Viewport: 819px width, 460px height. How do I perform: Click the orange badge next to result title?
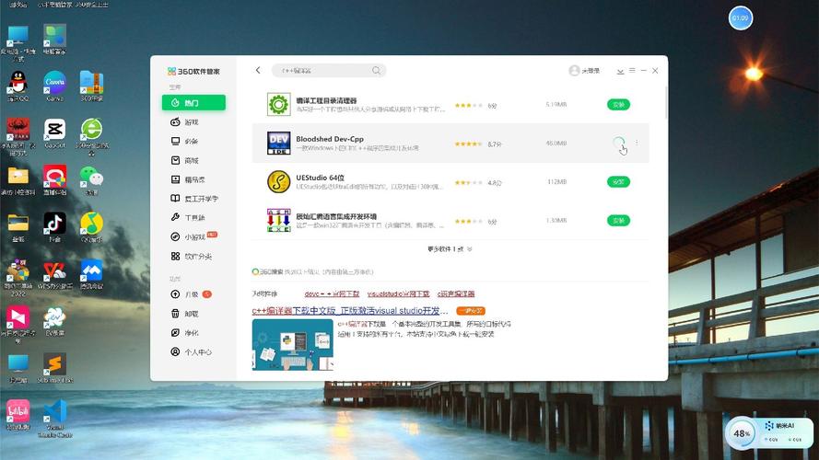pos(471,311)
